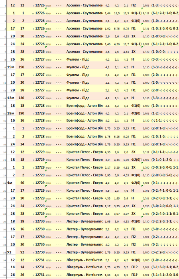Screen dimensions: 179x279
Task: Click 26 in first column, Фулгем - Лідс row
Action: [x=13, y=59]
